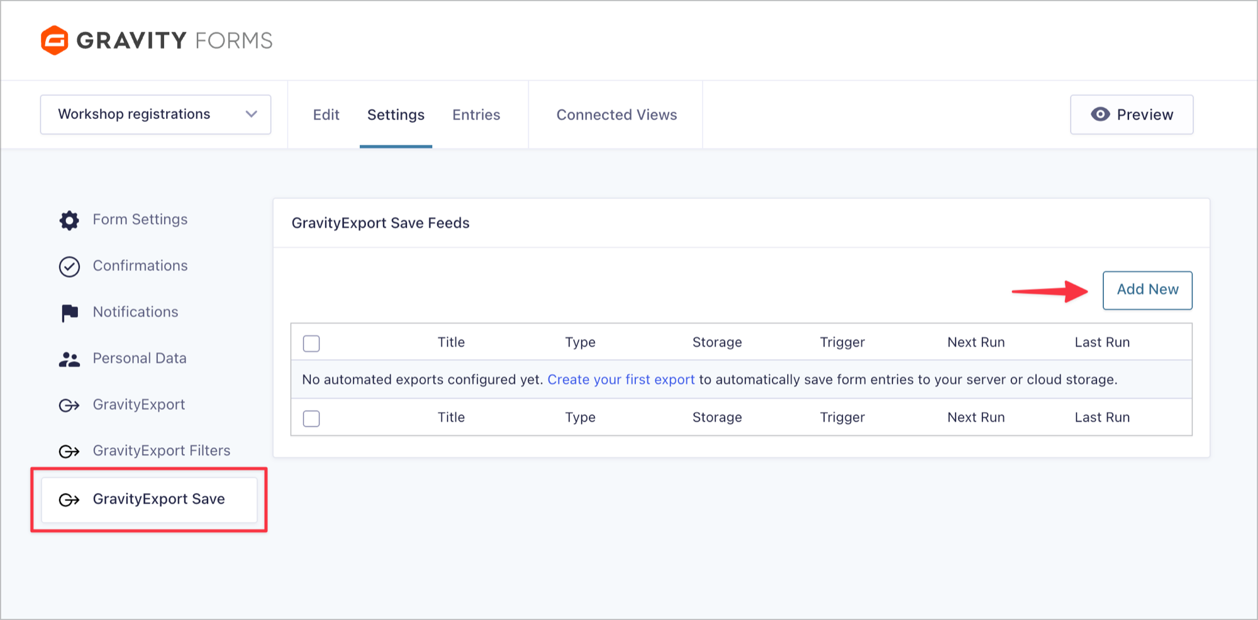Screen dimensions: 1258x620
Task: Open Connected Views tab
Action: [x=616, y=114]
